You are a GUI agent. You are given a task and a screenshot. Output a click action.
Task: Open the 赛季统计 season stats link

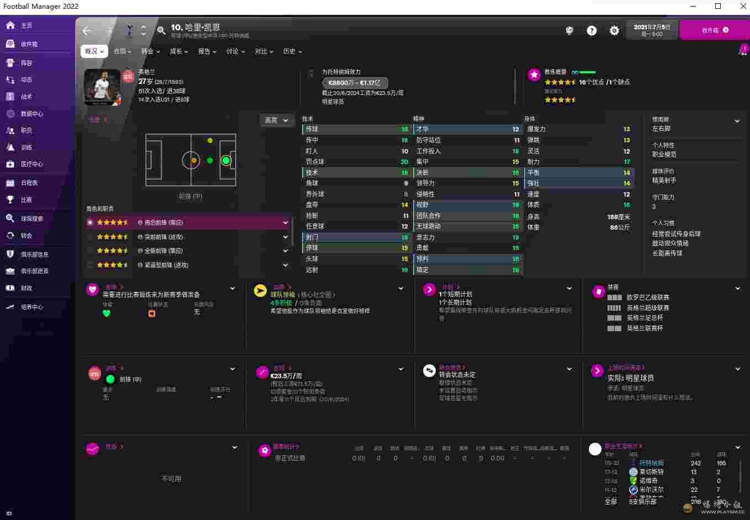pyautogui.click(x=286, y=447)
